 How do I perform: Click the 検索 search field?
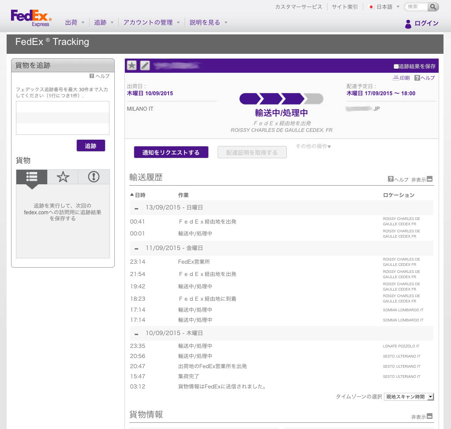(x=416, y=7)
